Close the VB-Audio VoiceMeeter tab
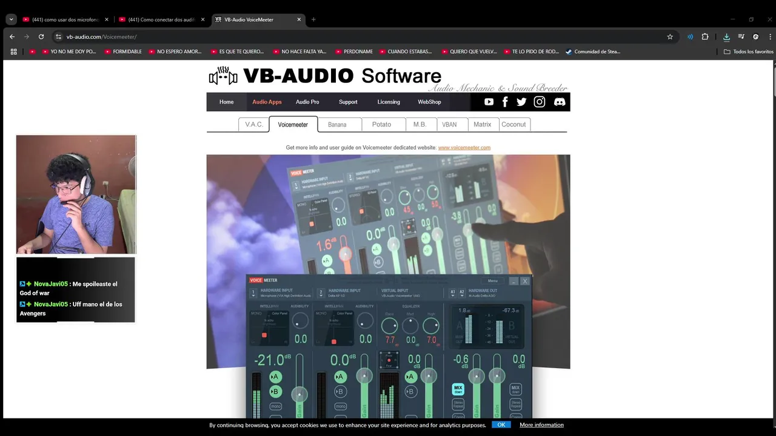 coord(299,19)
